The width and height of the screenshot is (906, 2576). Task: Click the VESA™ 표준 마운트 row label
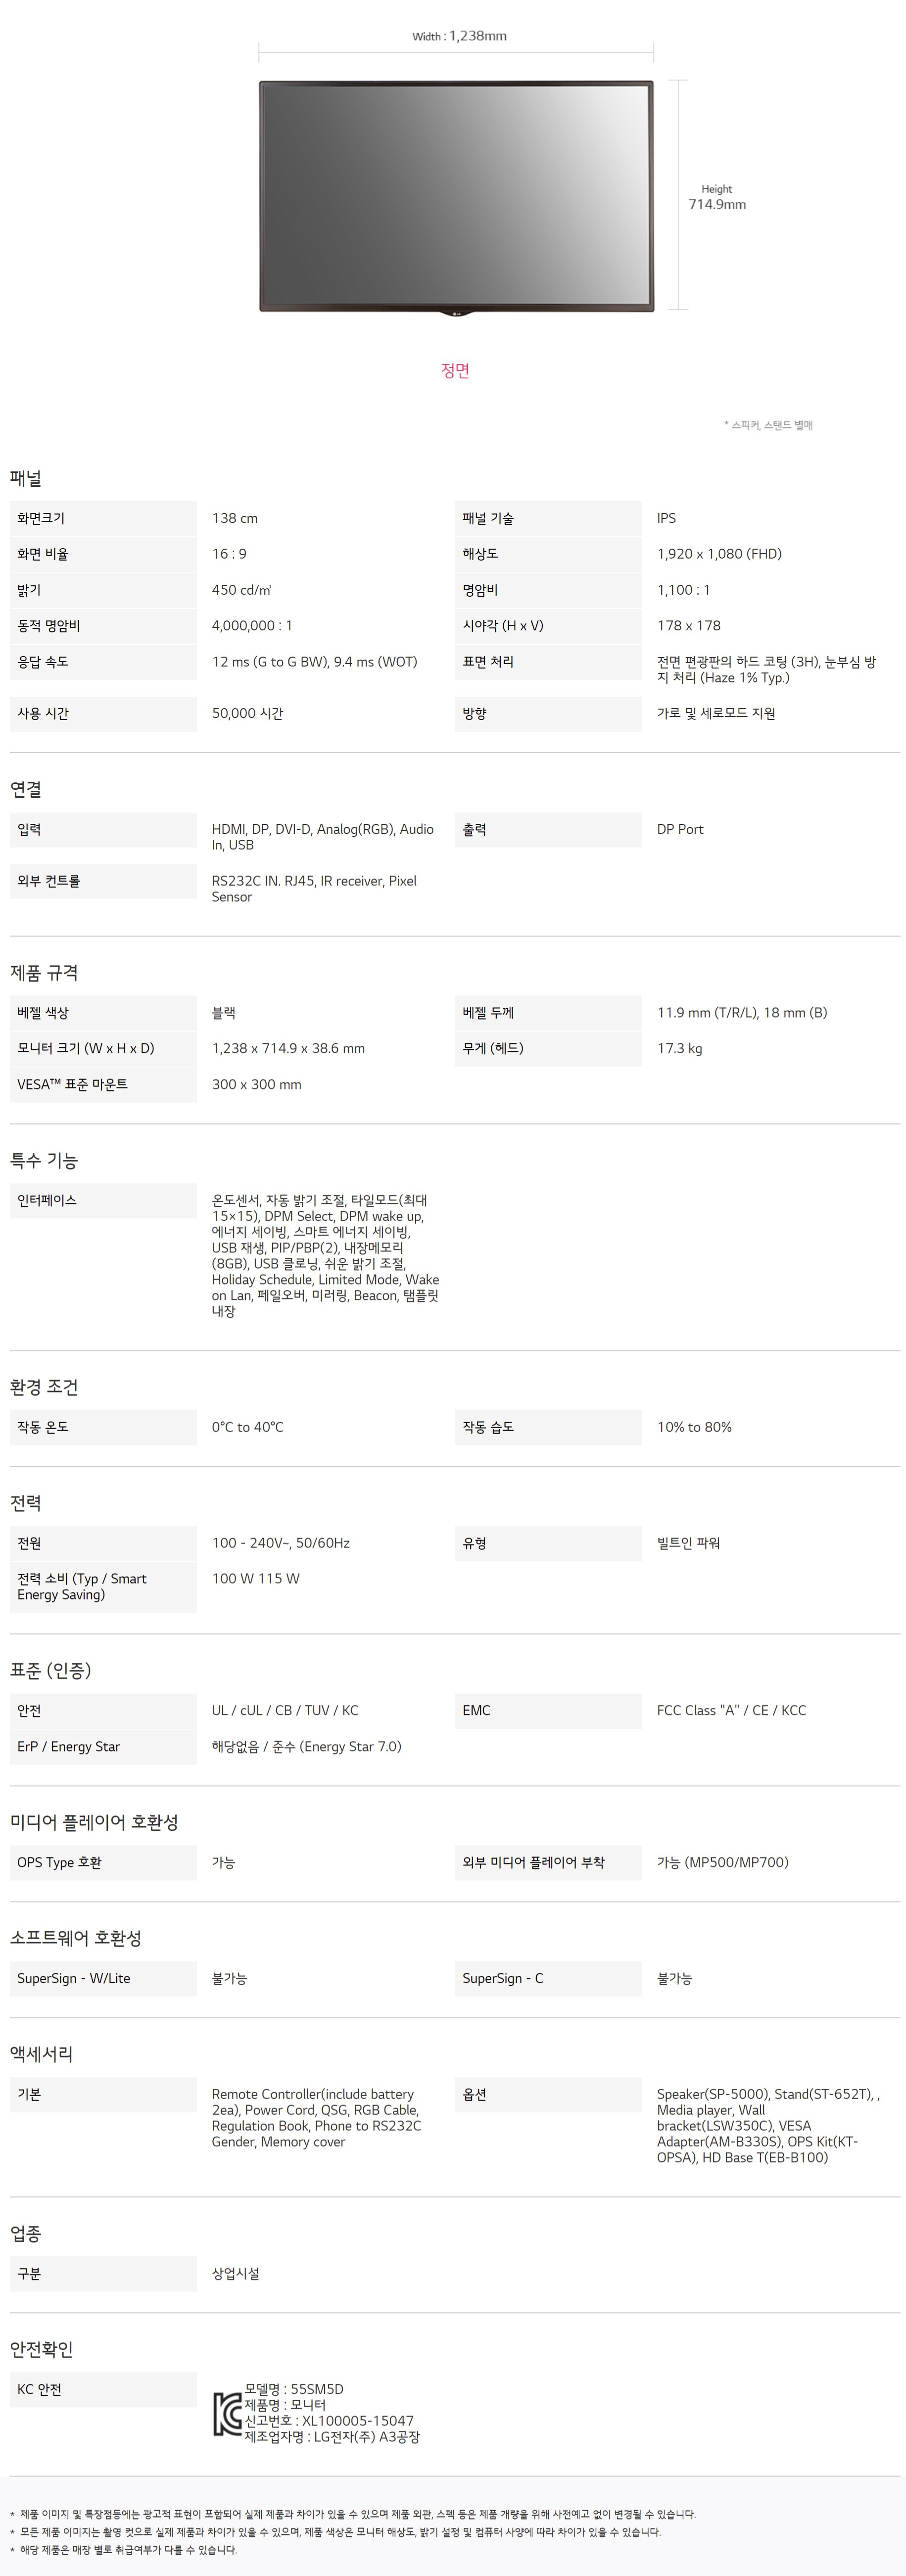72,1085
